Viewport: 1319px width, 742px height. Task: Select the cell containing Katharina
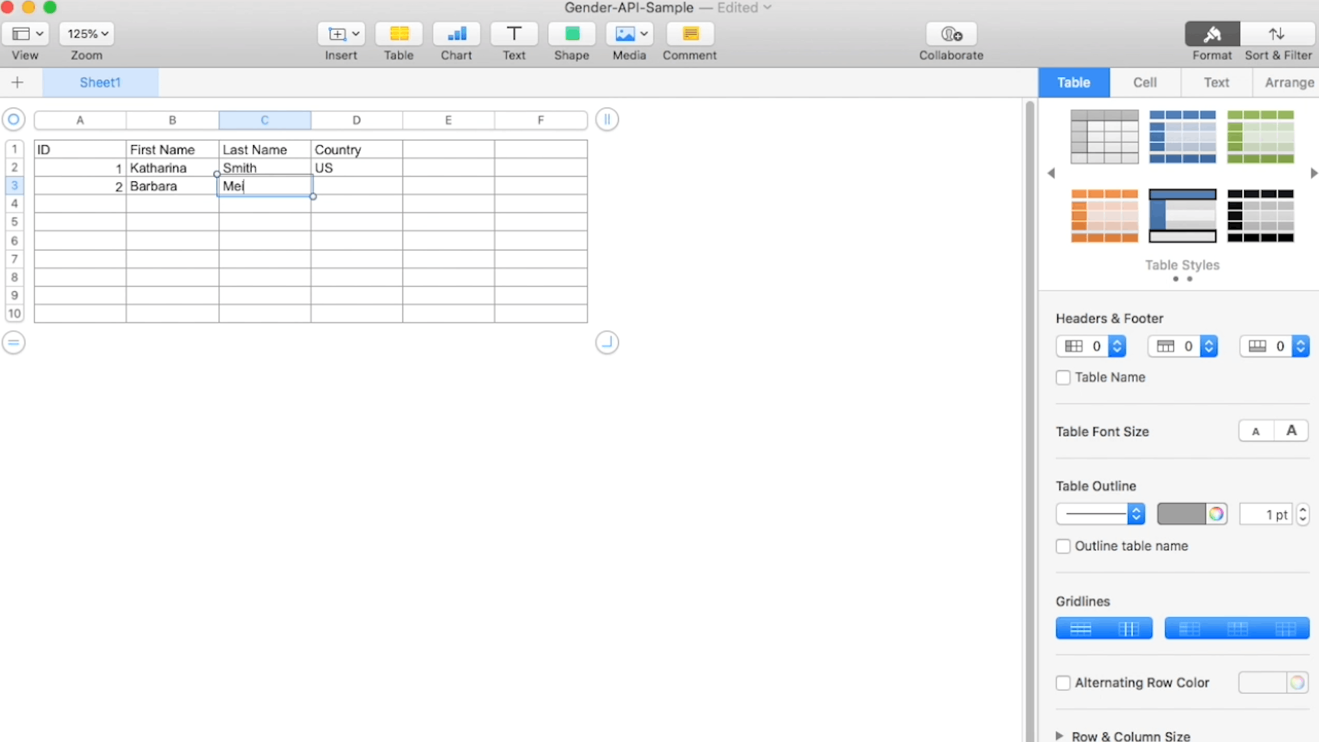(x=172, y=168)
